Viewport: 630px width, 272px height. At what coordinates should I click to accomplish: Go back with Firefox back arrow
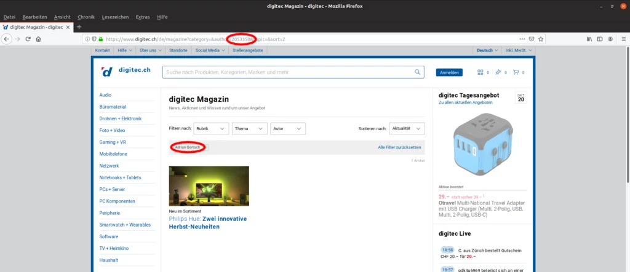point(6,39)
